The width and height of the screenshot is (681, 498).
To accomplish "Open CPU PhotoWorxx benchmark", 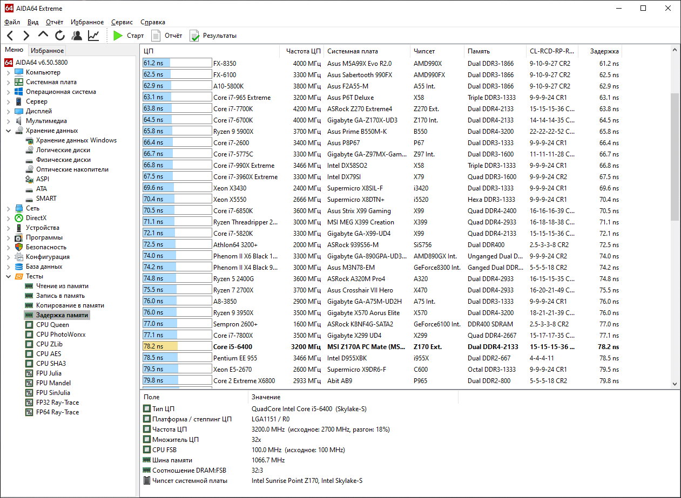I will (60, 335).
